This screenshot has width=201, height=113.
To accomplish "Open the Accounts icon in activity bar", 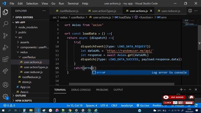I will pos(5,85).
